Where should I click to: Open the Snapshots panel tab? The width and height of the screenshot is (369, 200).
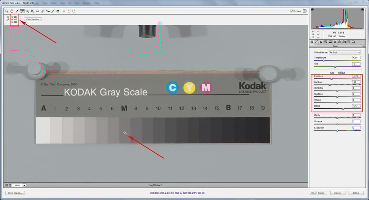point(353,42)
